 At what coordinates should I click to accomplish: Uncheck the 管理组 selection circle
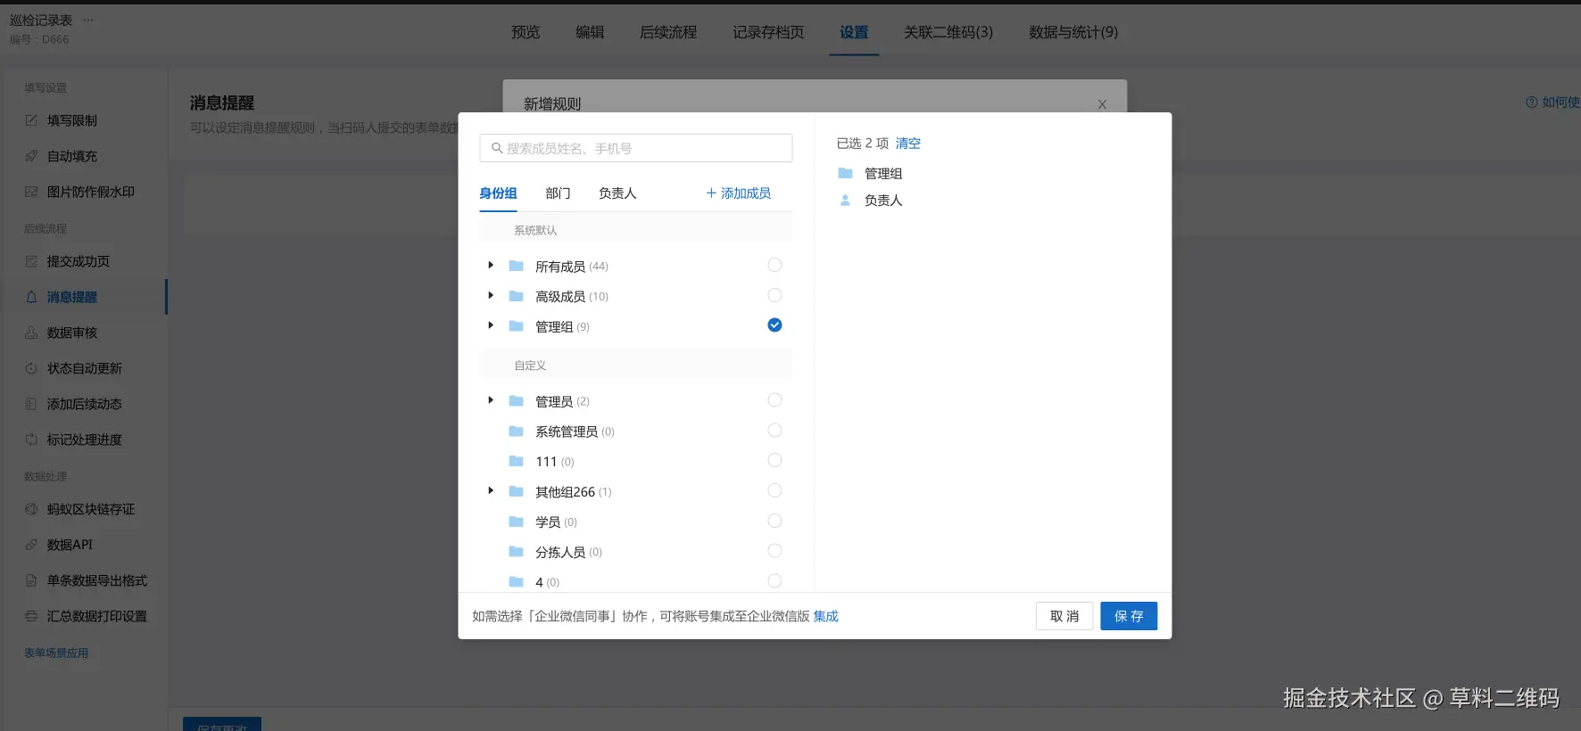[x=774, y=325]
